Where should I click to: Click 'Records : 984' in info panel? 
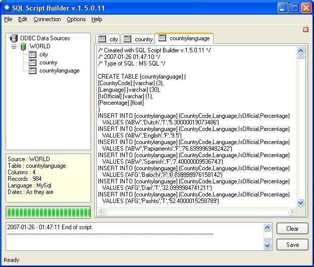[x=25, y=179]
